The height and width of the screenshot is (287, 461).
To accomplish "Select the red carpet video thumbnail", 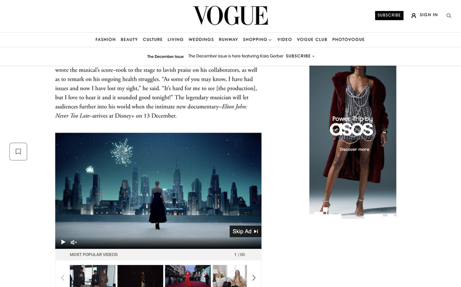I will point(188,276).
